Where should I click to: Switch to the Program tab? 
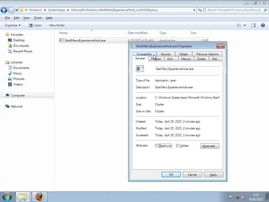click(x=156, y=59)
